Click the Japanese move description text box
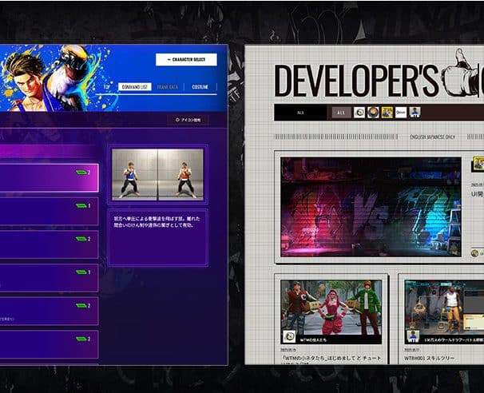The image size is (484, 393). [157, 237]
